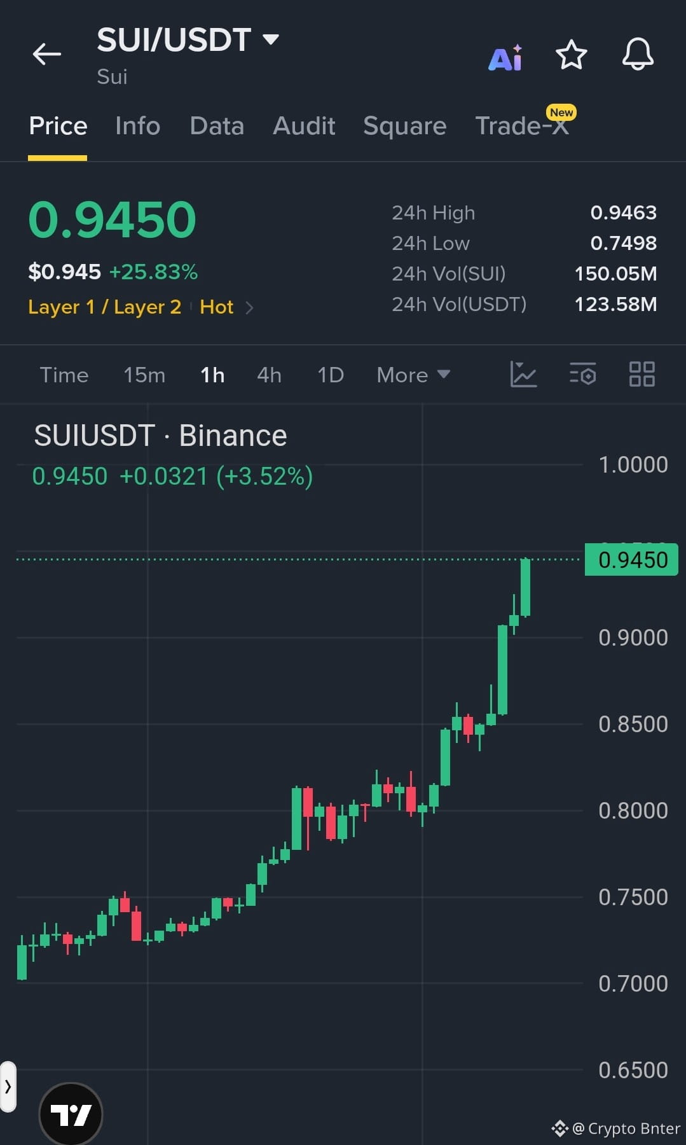Click the 24h Vol(USDT) value 123.58M

(x=615, y=304)
